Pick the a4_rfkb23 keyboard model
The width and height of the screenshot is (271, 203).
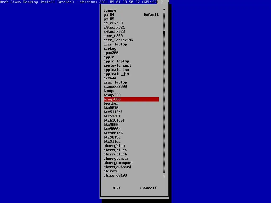click(x=131, y=23)
